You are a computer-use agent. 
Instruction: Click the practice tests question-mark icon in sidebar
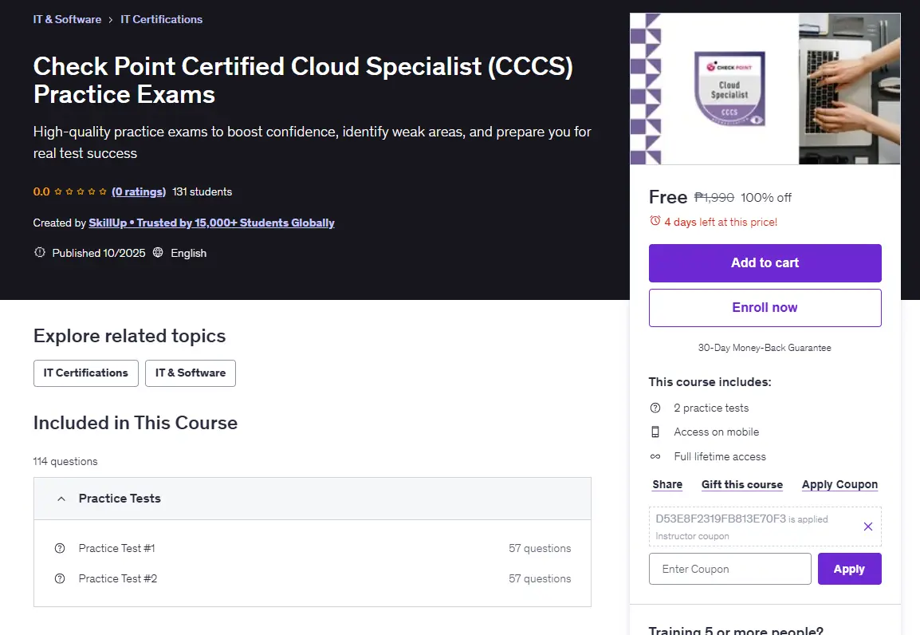(x=655, y=408)
